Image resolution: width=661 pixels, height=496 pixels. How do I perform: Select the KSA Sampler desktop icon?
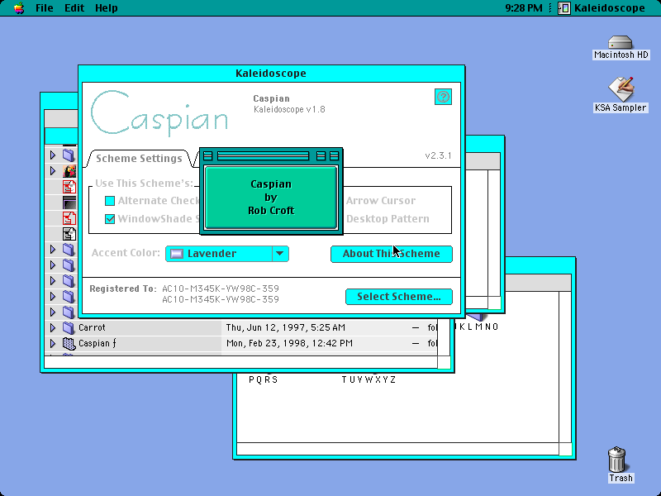point(621,89)
